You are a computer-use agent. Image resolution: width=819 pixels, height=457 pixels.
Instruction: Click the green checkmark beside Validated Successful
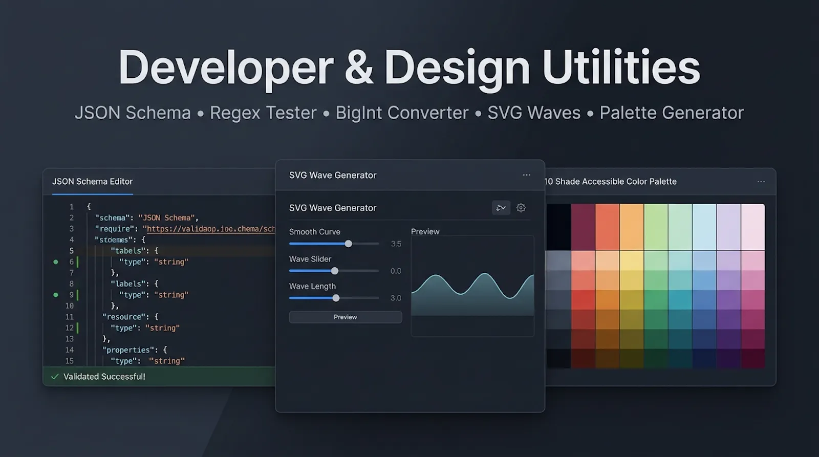pyautogui.click(x=55, y=377)
